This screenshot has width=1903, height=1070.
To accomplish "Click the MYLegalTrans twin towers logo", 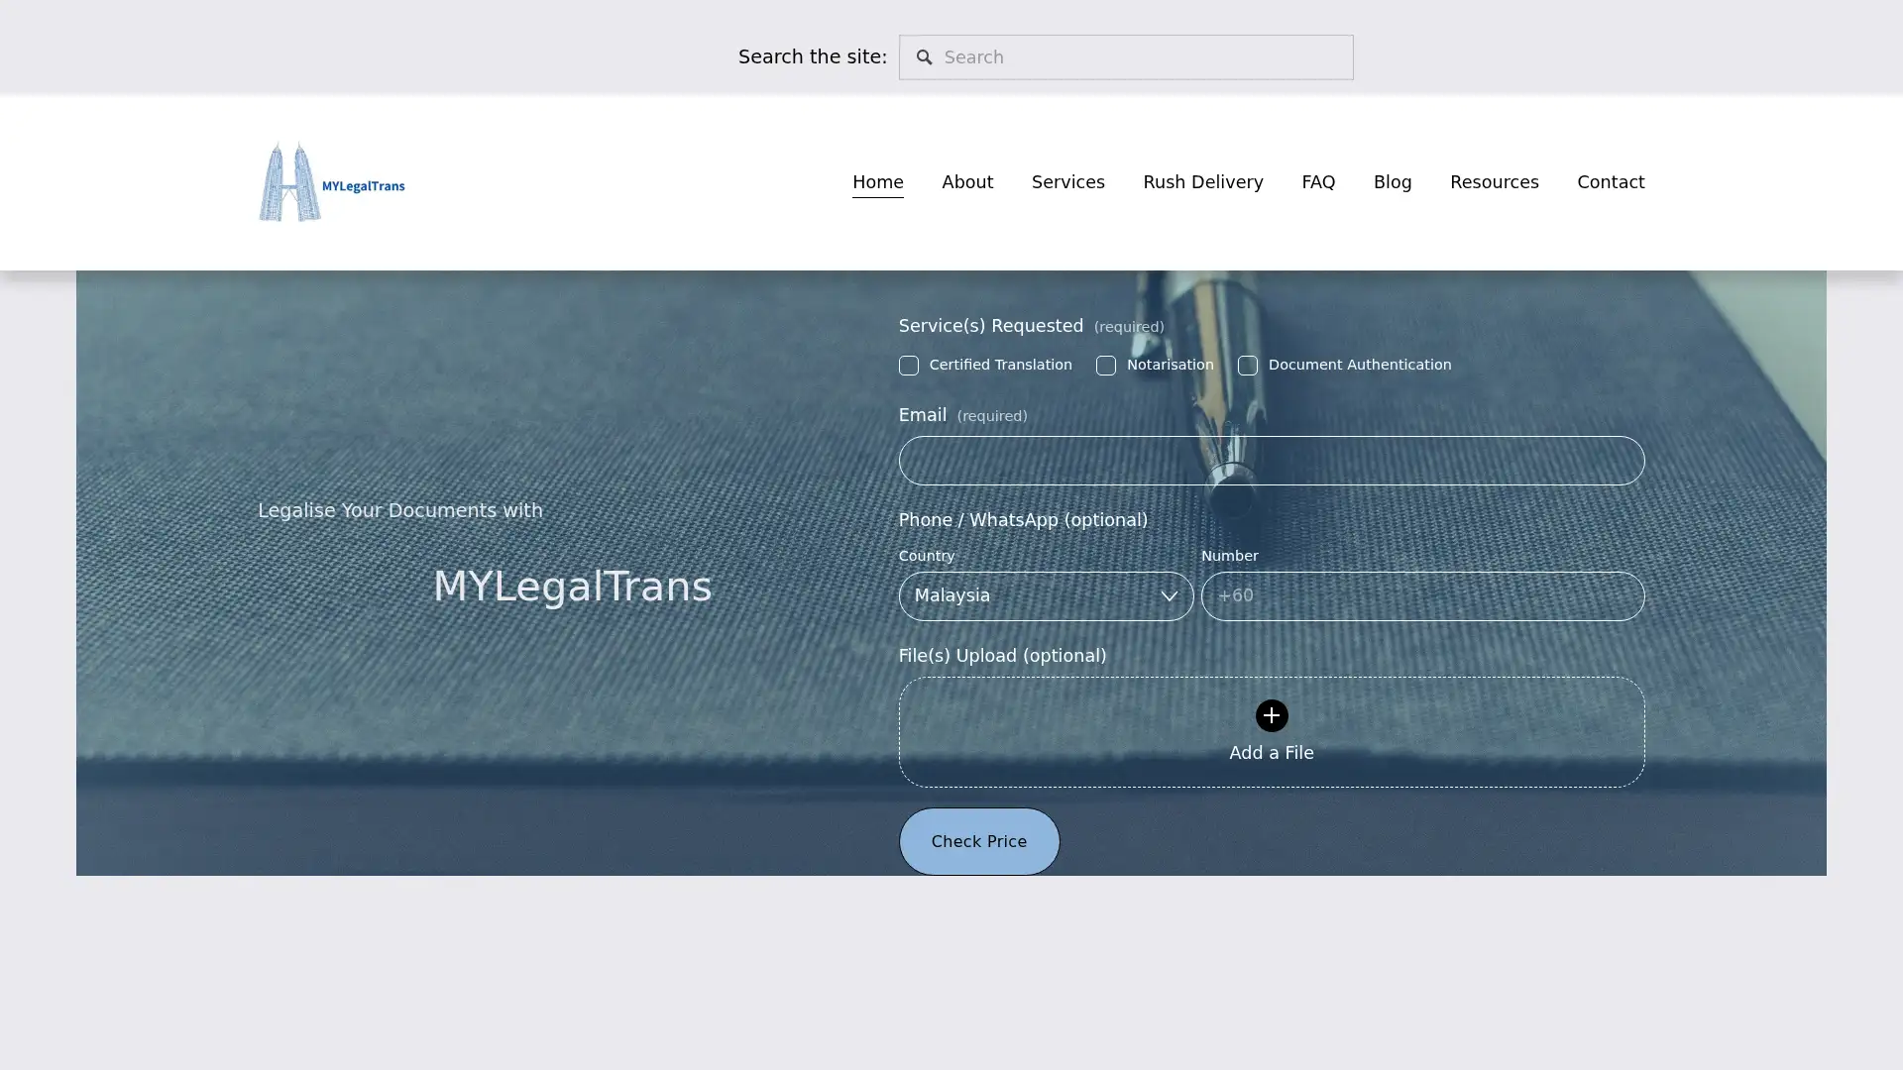I will tap(330, 181).
